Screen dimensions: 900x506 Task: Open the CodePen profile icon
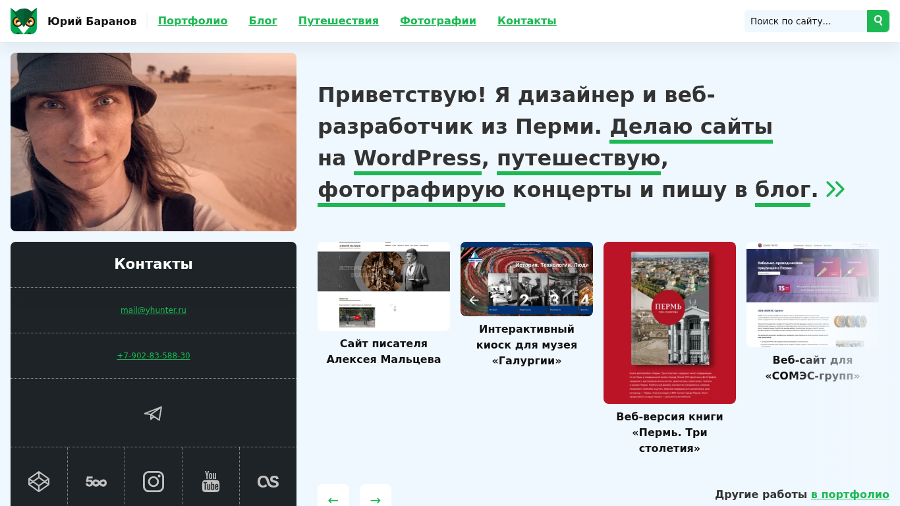[x=39, y=482]
